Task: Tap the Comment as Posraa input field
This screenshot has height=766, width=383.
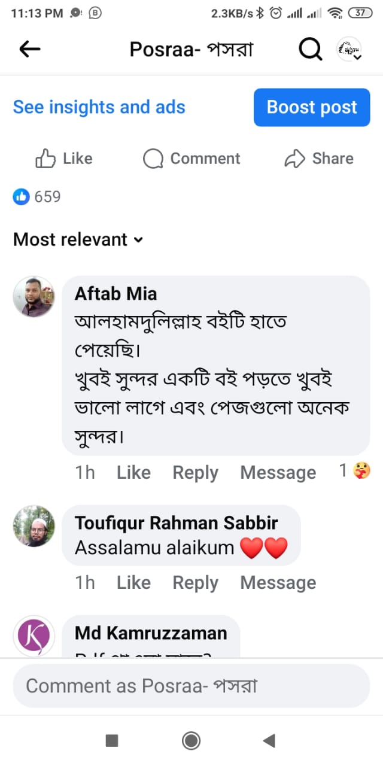Action: [x=191, y=686]
